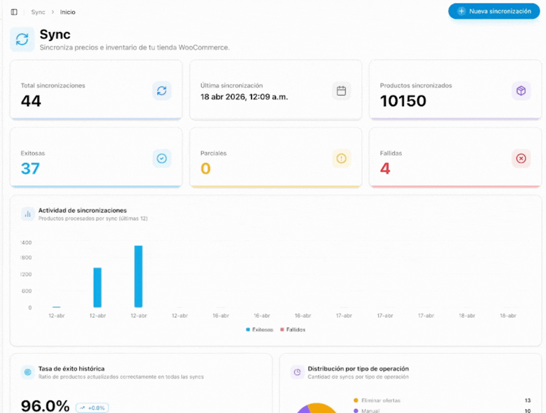The image size is (546, 413).
Task: Click the error icon on the Fallidas card
Action: 521,158
